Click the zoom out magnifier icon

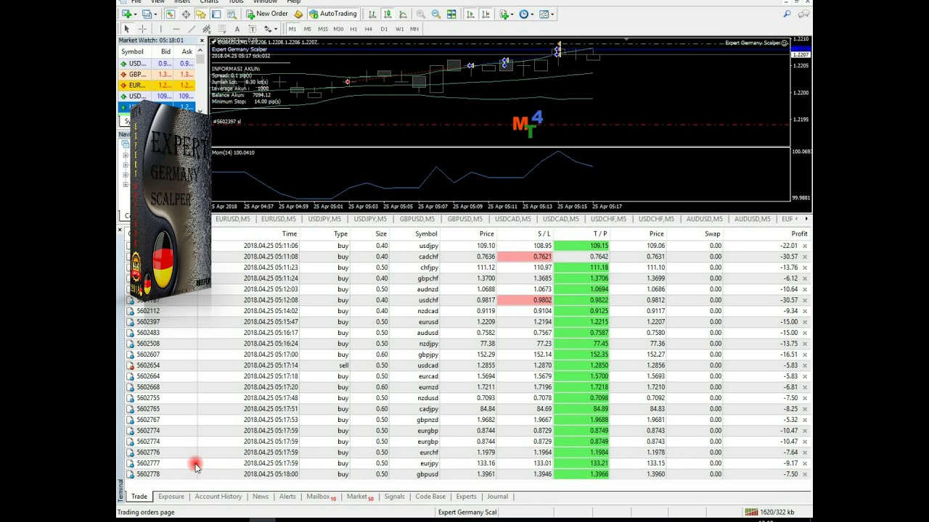pos(435,14)
